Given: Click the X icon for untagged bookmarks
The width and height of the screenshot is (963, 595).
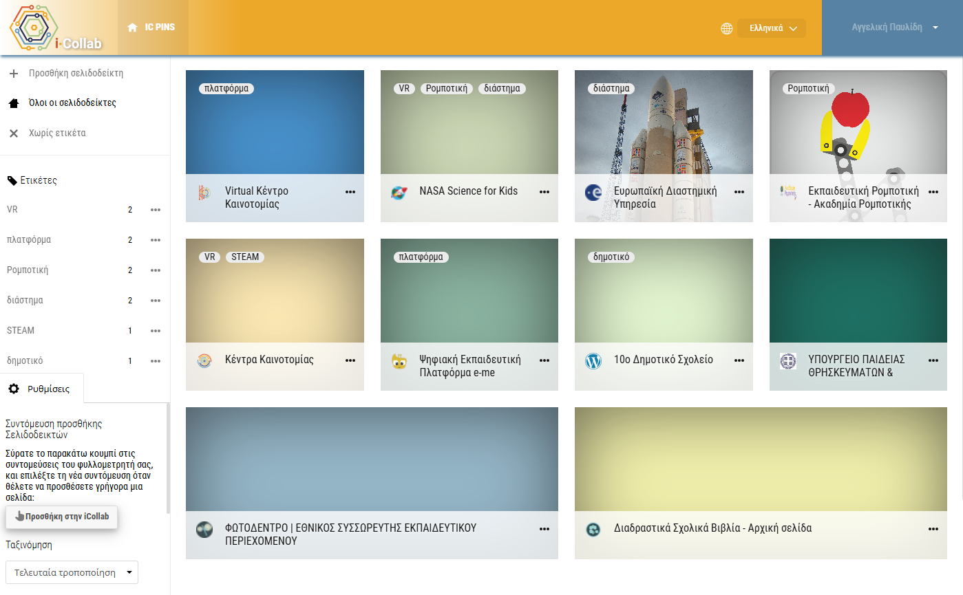Looking at the screenshot, I should 13,133.
